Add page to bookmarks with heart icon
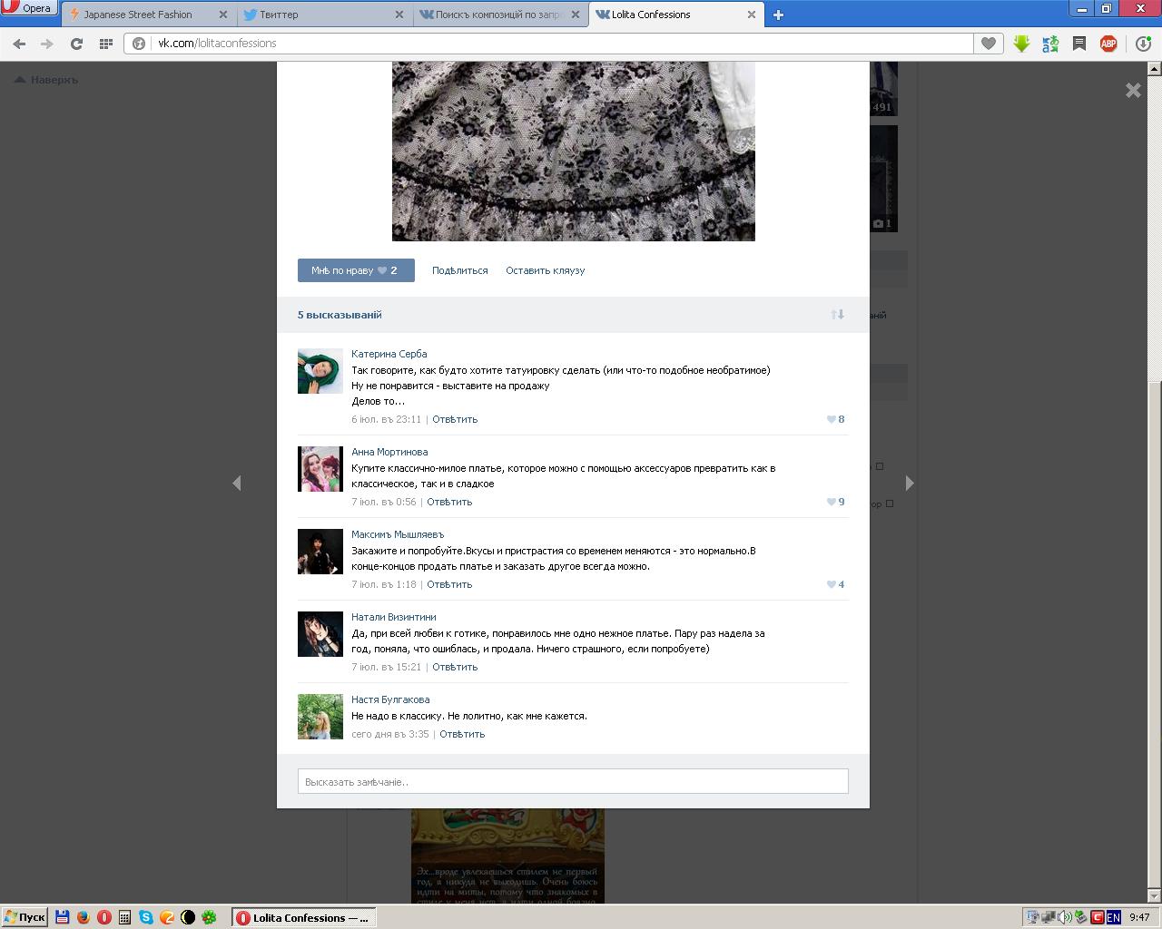The height and width of the screenshot is (929, 1162). click(x=988, y=44)
